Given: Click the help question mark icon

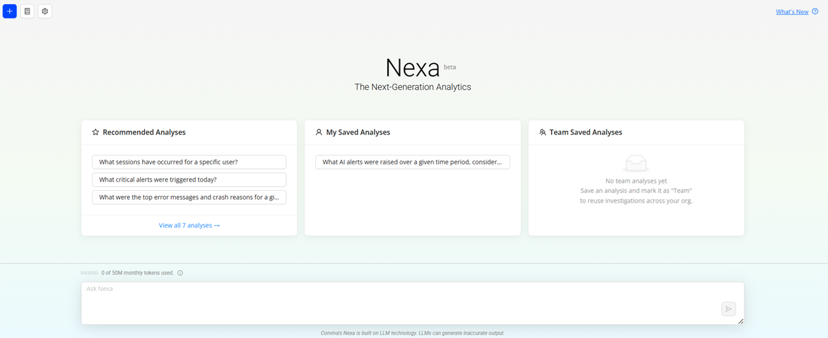Looking at the screenshot, I should point(815,11).
